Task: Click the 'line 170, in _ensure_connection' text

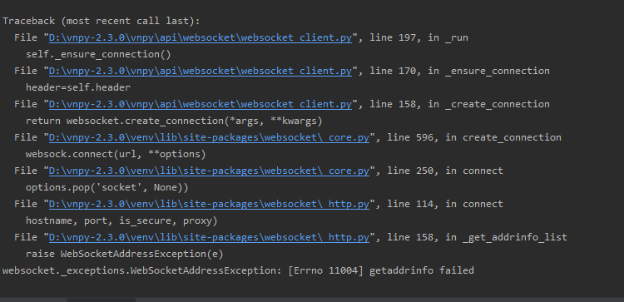Action: click(x=459, y=71)
